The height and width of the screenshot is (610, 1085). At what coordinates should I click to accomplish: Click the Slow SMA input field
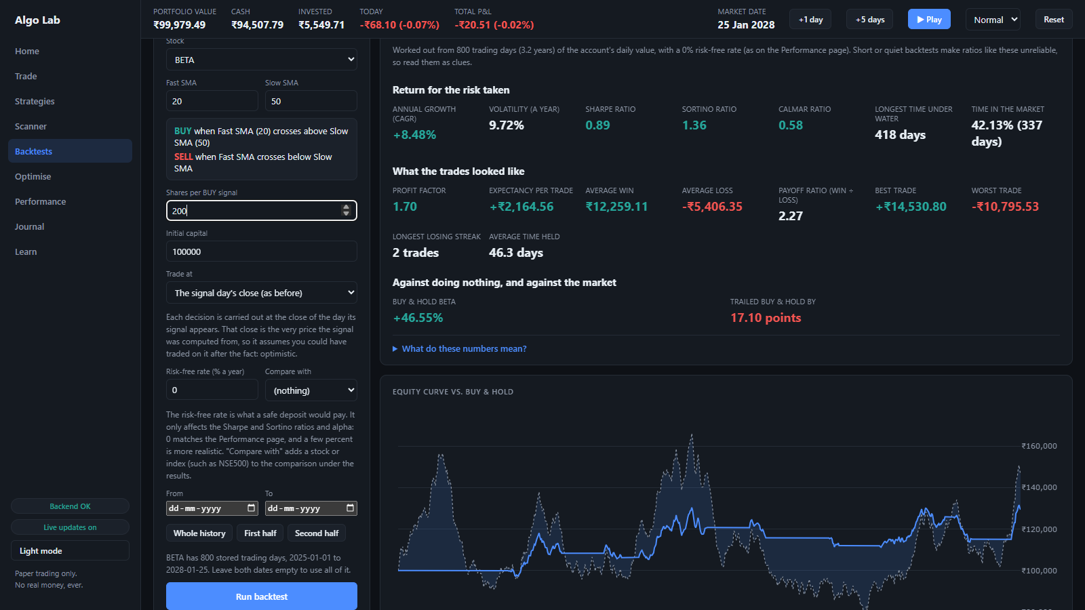click(x=311, y=101)
